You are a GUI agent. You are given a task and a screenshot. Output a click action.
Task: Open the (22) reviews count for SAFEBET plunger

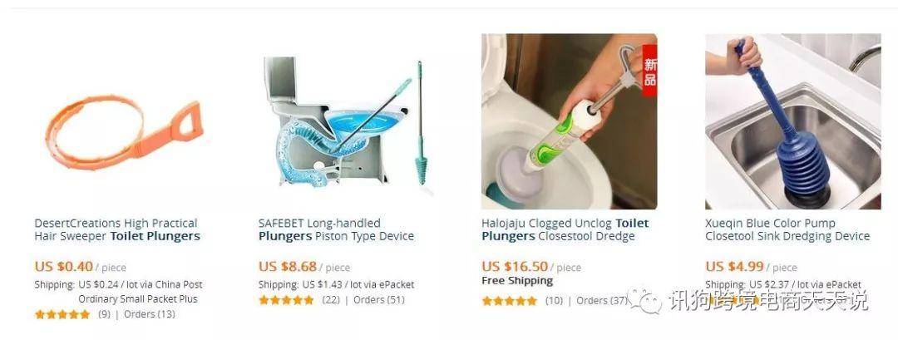point(331,300)
